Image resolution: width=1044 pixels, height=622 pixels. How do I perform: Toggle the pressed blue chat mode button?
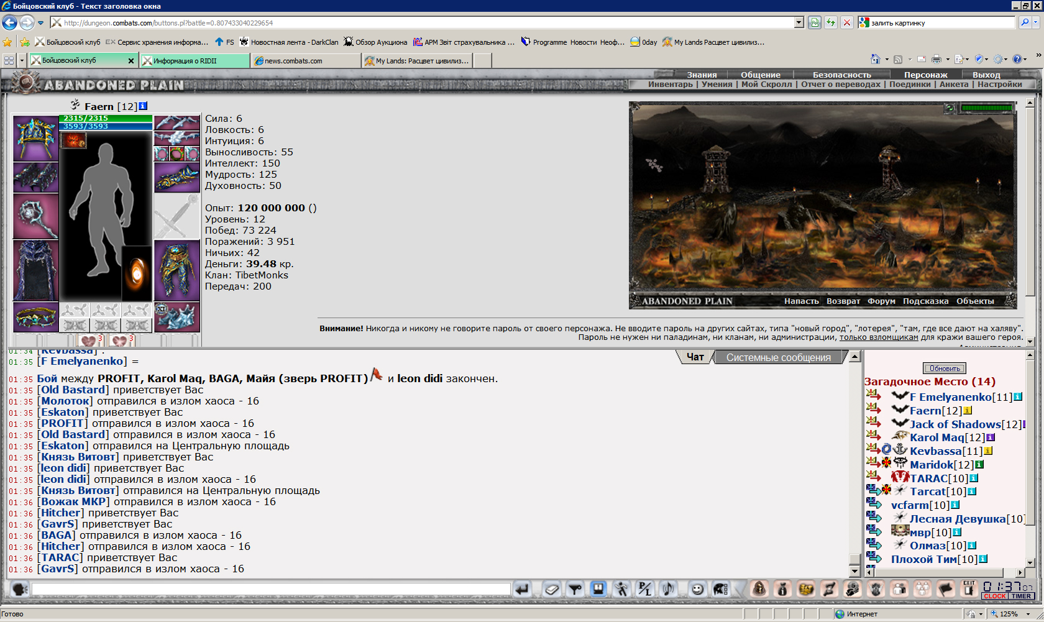click(598, 588)
